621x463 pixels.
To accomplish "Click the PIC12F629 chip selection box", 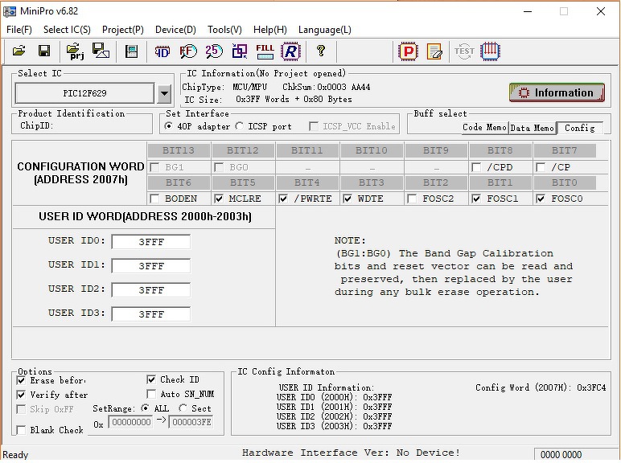I will tap(84, 93).
